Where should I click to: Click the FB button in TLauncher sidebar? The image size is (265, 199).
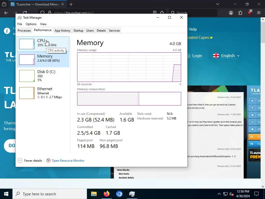254,144
